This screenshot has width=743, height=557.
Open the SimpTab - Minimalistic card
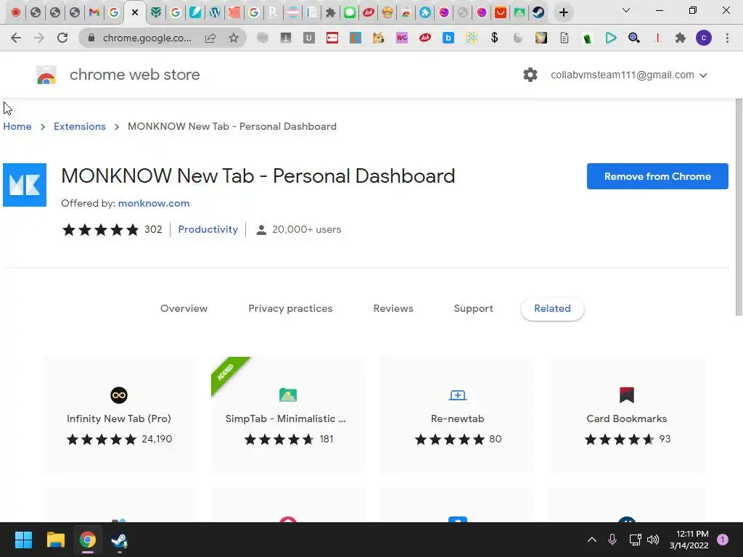287,415
